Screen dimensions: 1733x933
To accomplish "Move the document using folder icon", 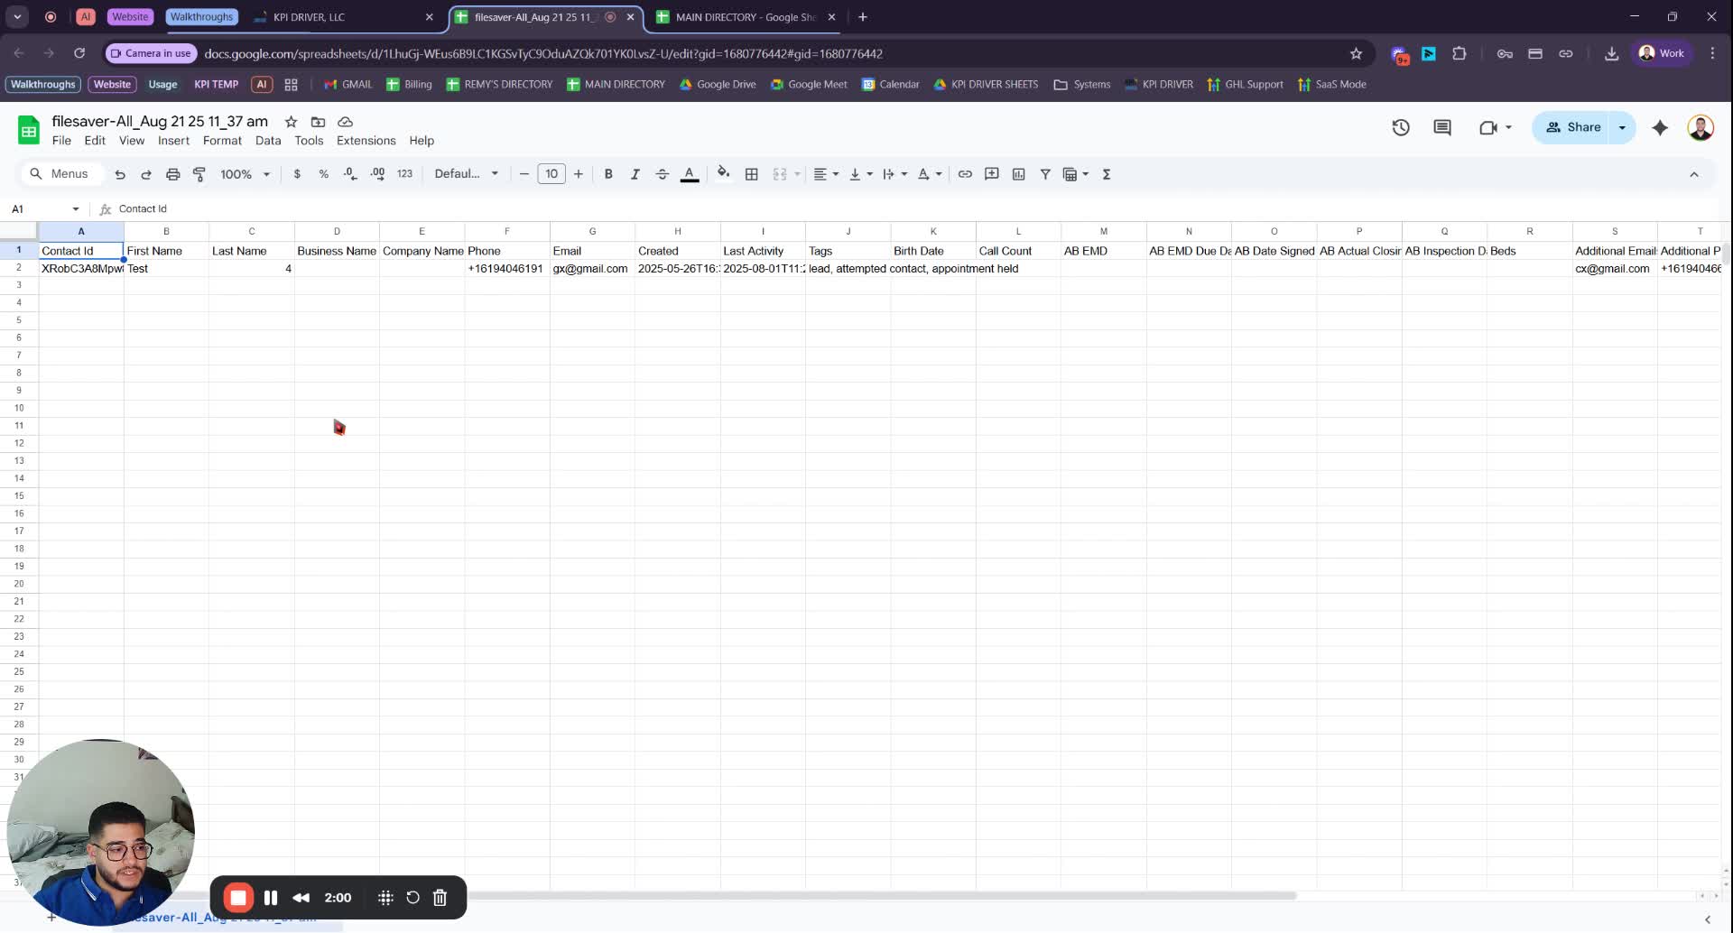I will [x=318, y=122].
